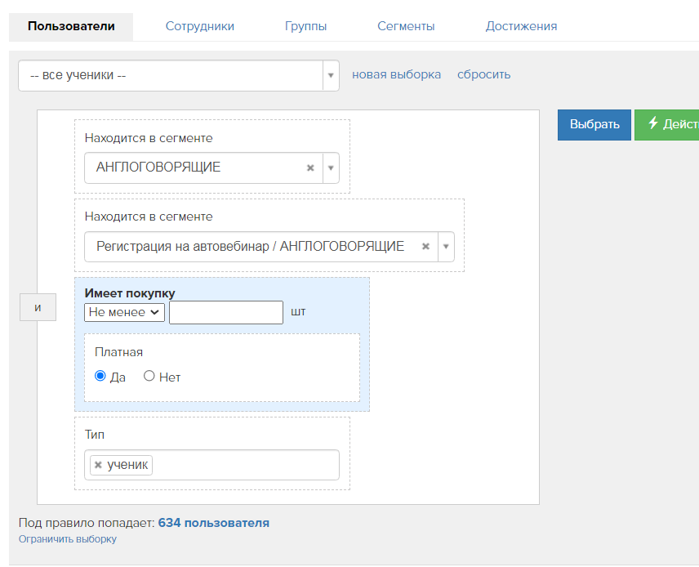Image resolution: width=699 pixels, height=567 pixels.
Task: Click the 'новая выборка' link
Action: point(396,74)
